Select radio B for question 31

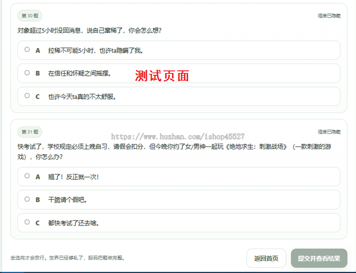pos(27,199)
